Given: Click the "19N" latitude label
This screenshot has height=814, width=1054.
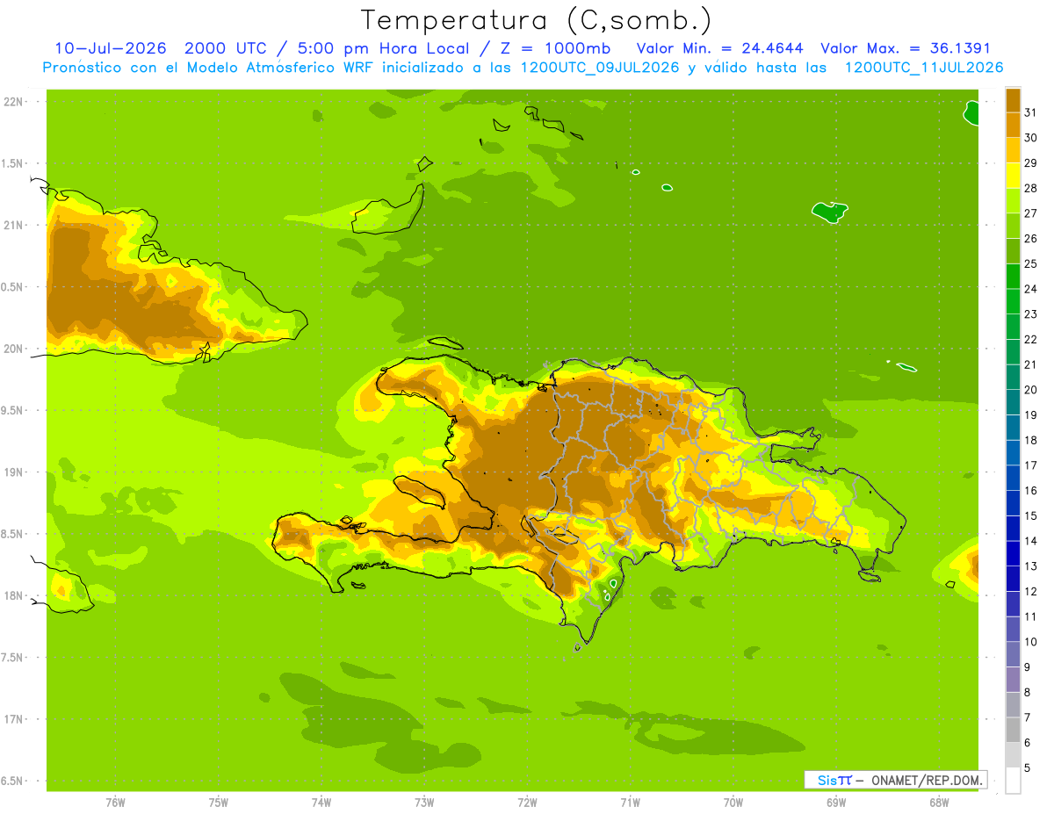Looking at the screenshot, I should [15, 472].
